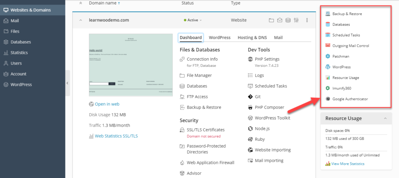
Task: Open Databases under Files & Databases
Action: 197,86
